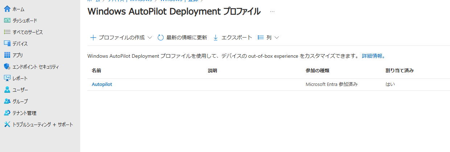Open すべてのサービス in the navigation menu

point(28,32)
